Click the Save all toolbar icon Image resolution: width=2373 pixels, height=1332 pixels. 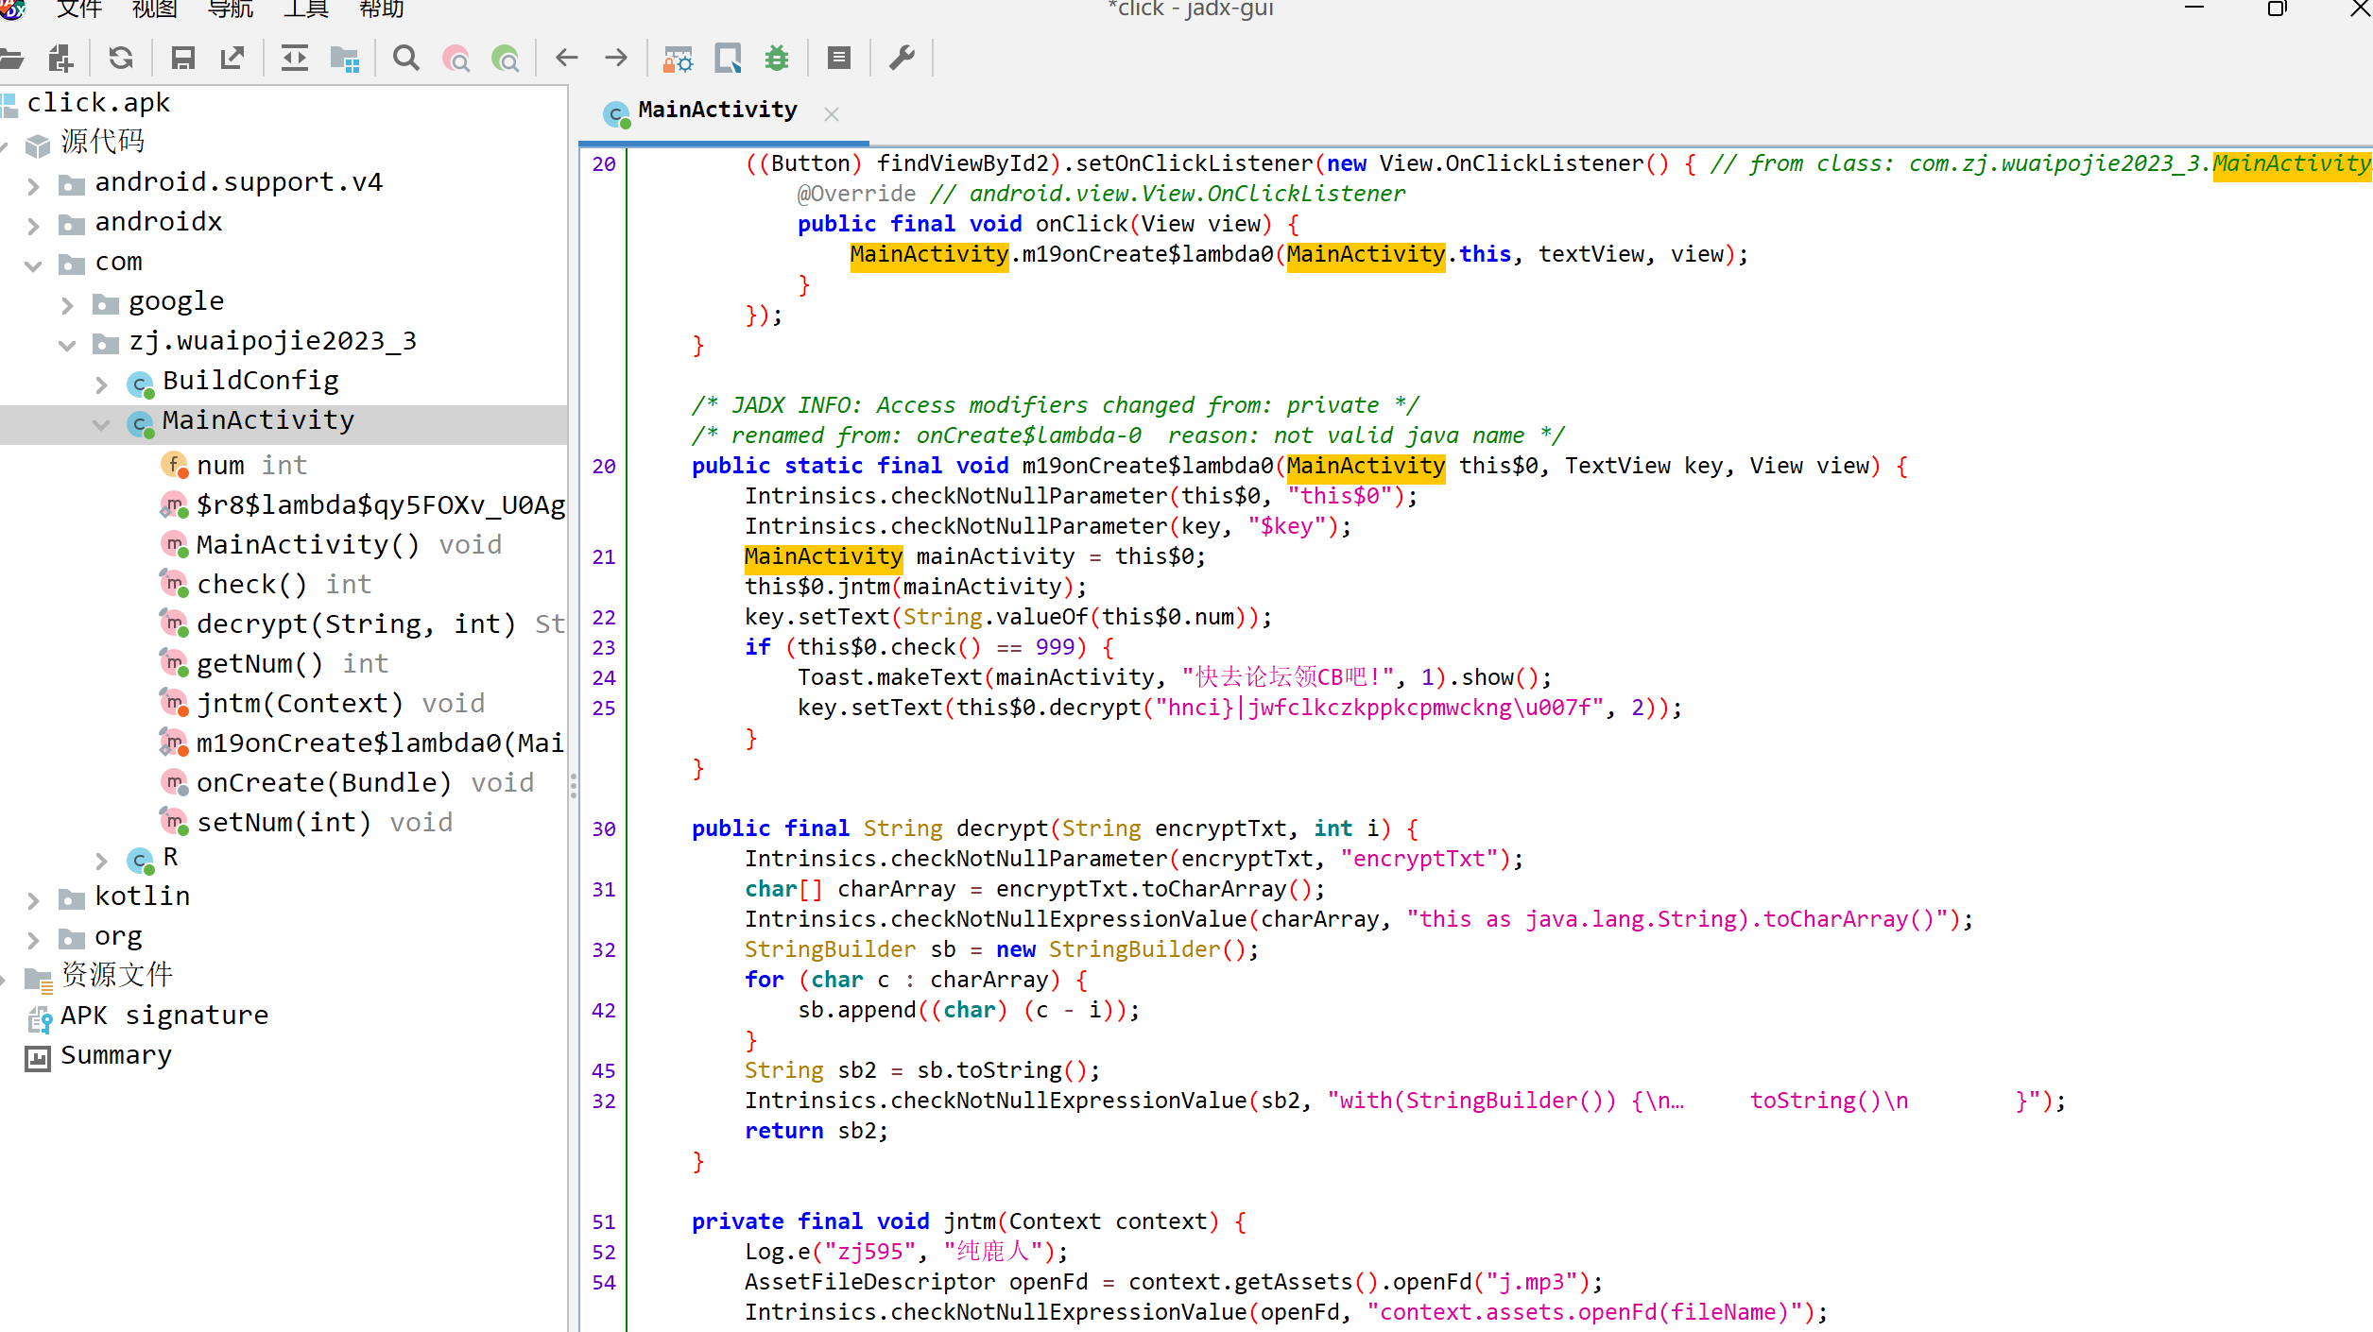[182, 59]
